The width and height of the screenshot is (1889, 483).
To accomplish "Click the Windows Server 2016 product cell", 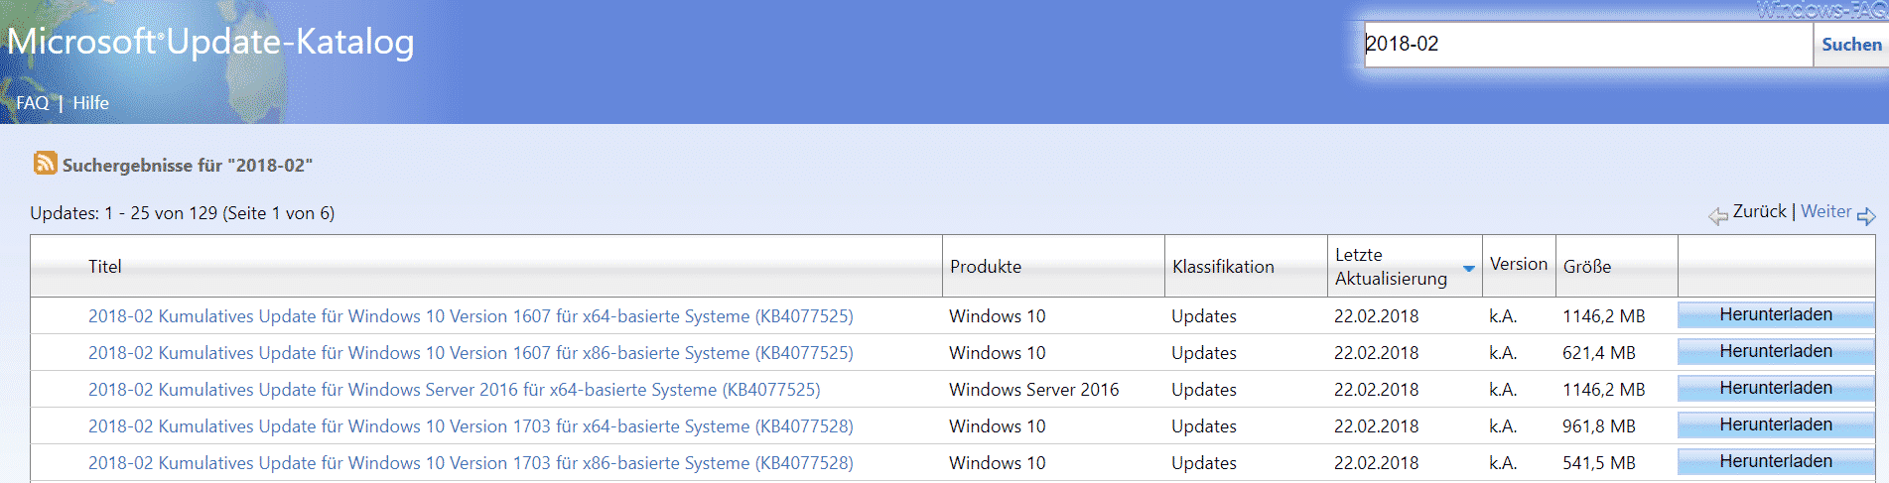I will coord(1034,390).
